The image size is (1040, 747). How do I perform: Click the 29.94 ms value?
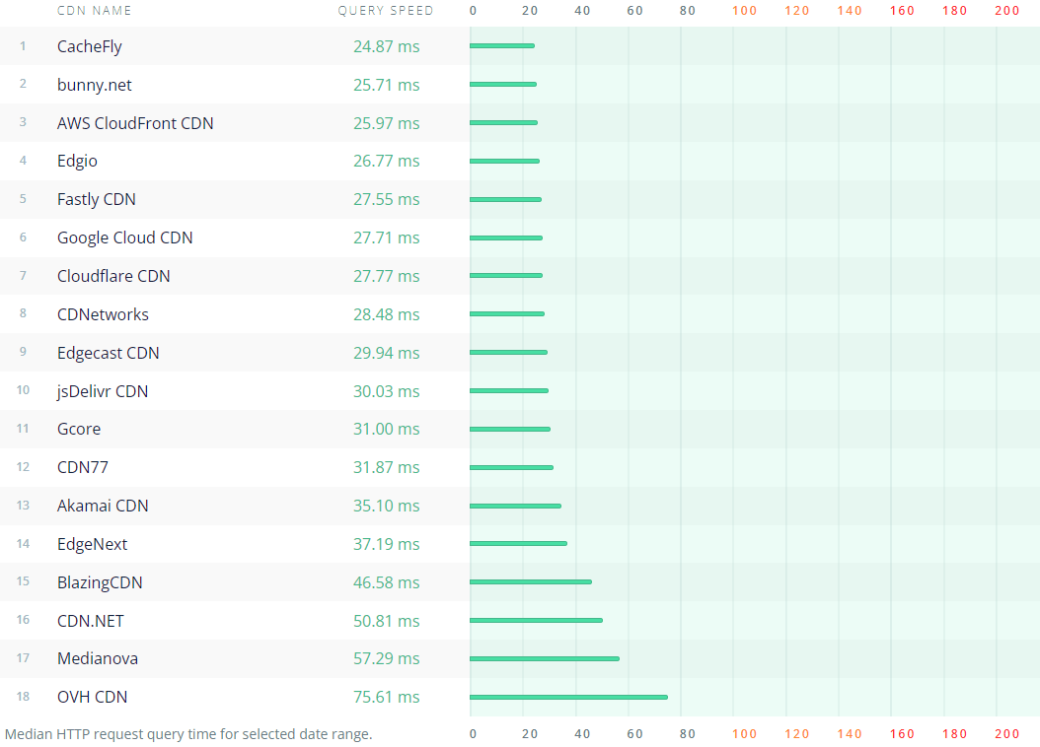coord(387,353)
